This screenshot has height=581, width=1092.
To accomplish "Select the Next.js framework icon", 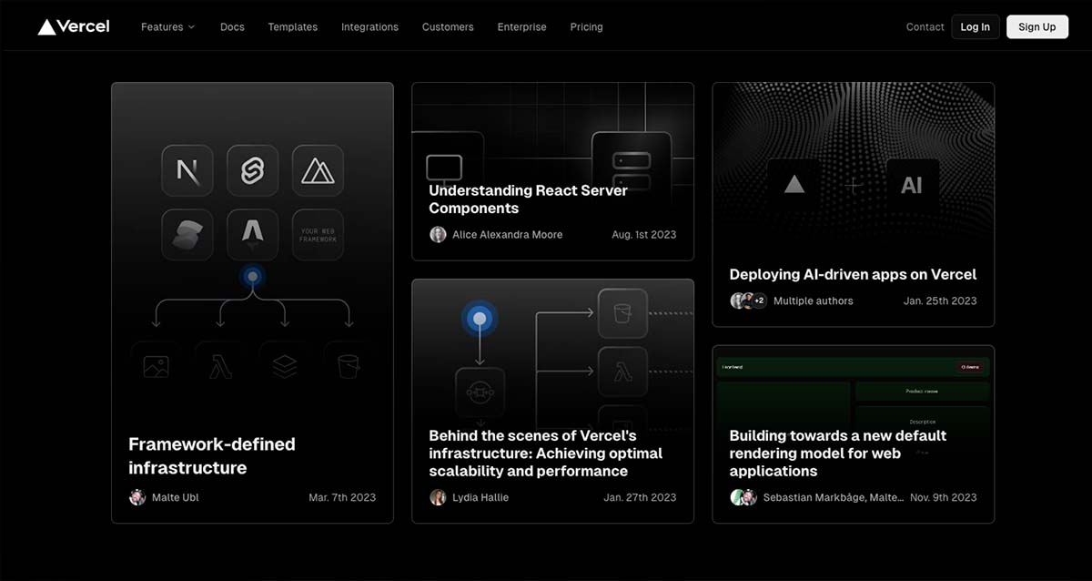I will 187,170.
